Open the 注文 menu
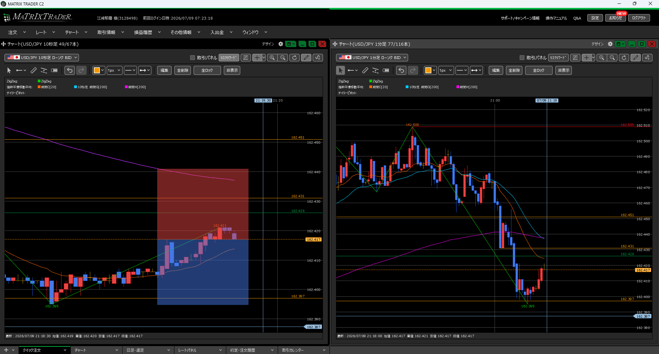The height and width of the screenshot is (354, 659). click(17, 32)
